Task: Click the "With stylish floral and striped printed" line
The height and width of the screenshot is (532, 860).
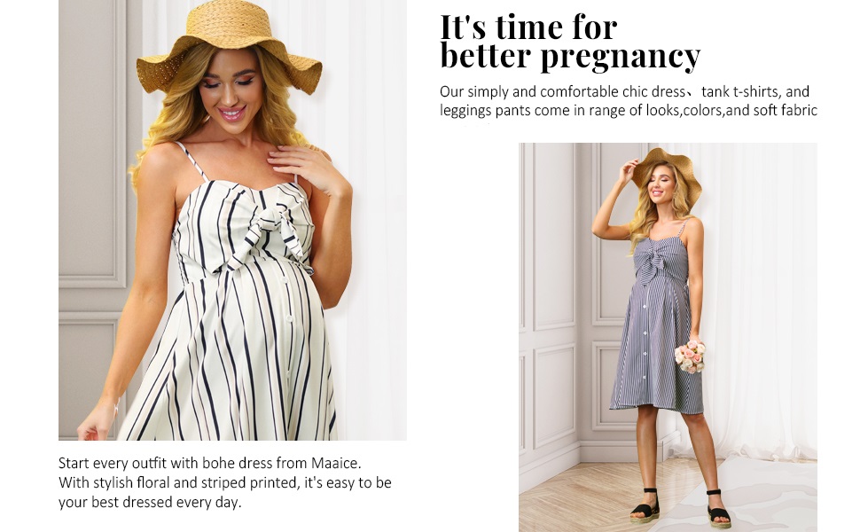Action: (225, 482)
